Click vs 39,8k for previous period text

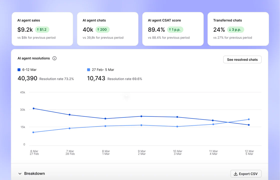point(103,38)
